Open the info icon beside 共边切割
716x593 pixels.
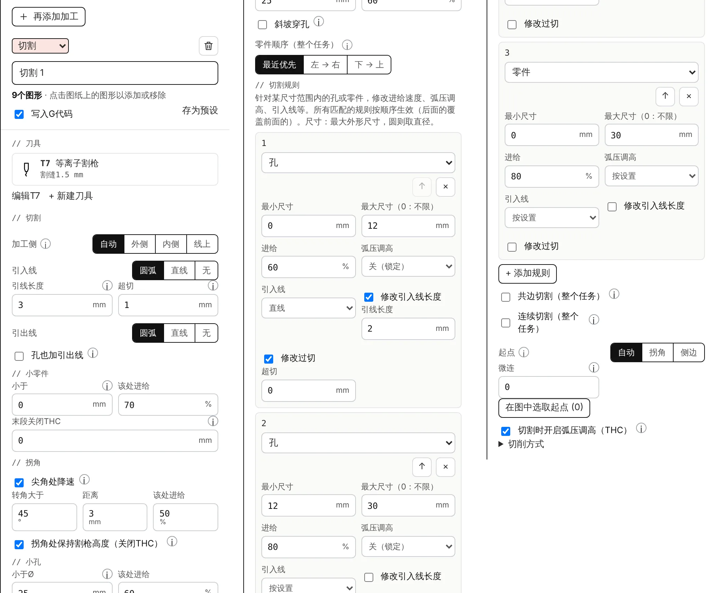[614, 294]
